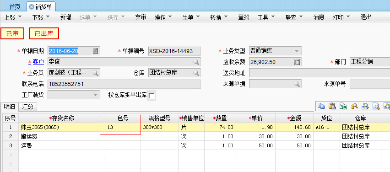Click the 联系电话 input field

point(124,84)
